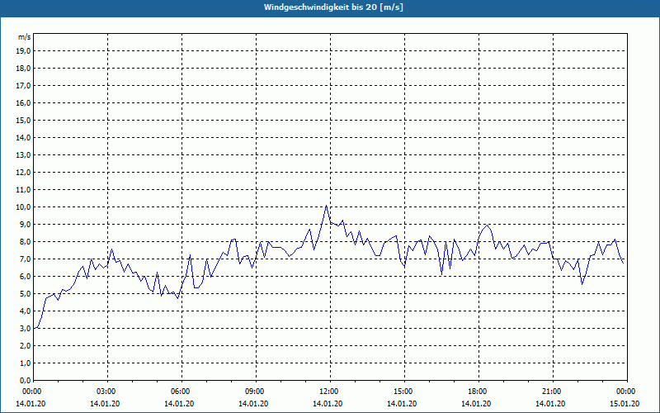The width and height of the screenshot is (660, 413).
Task: Click the chart title 'Windgeschwindigkeit bis 20 [m/s]'
Action: click(333, 7)
